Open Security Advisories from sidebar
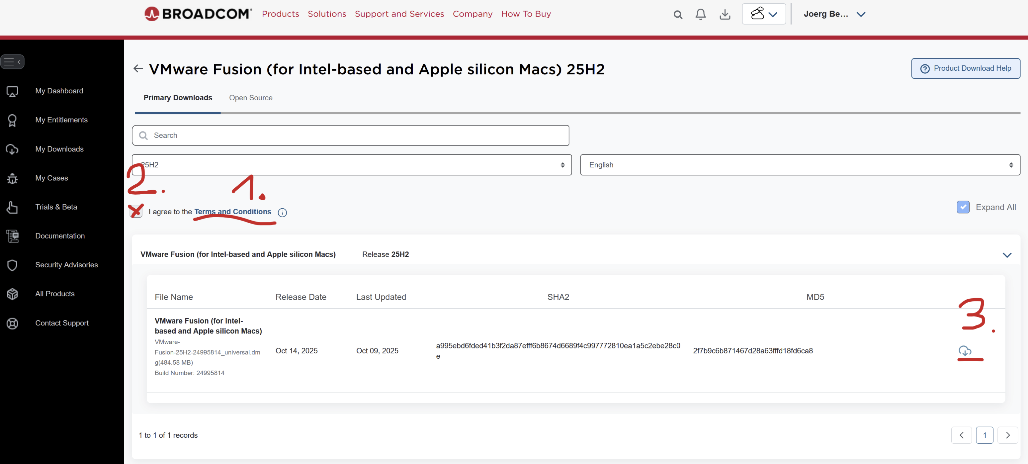 point(66,265)
